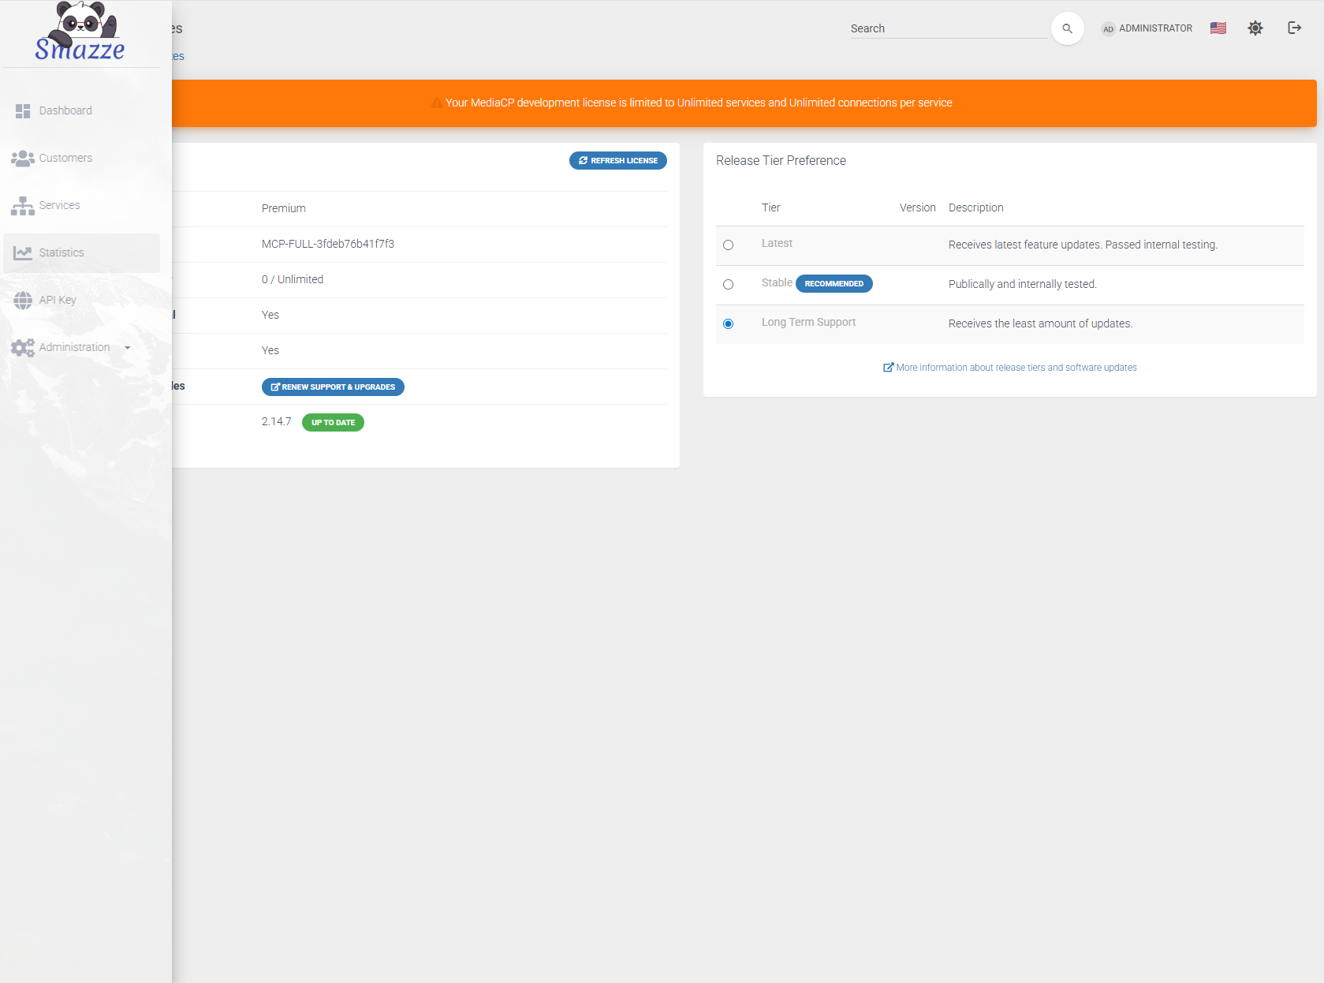Click the magnifier search button
1324x983 pixels.
coord(1067,28)
